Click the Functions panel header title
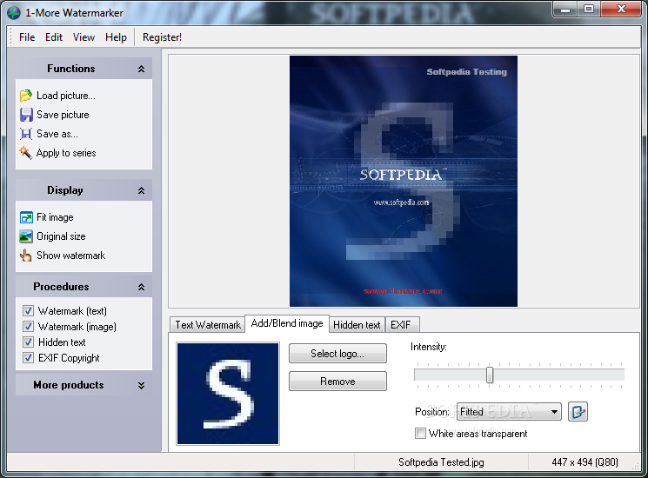648x478 pixels. coord(71,69)
